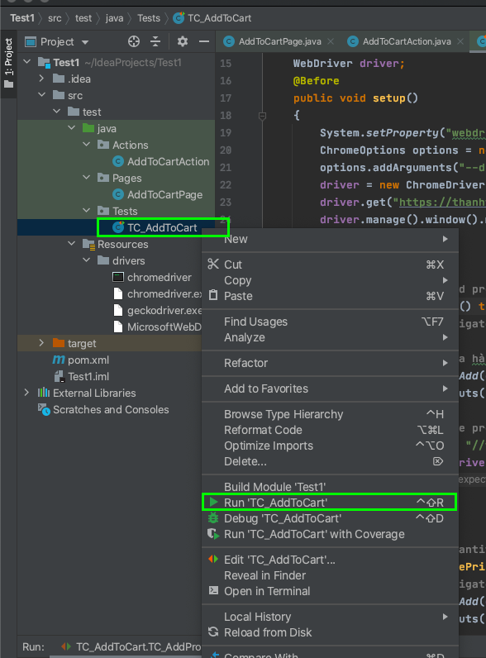Click the collapse all icon in Project panel
This screenshot has width=486, height=658.
click(x=155, y=41)
